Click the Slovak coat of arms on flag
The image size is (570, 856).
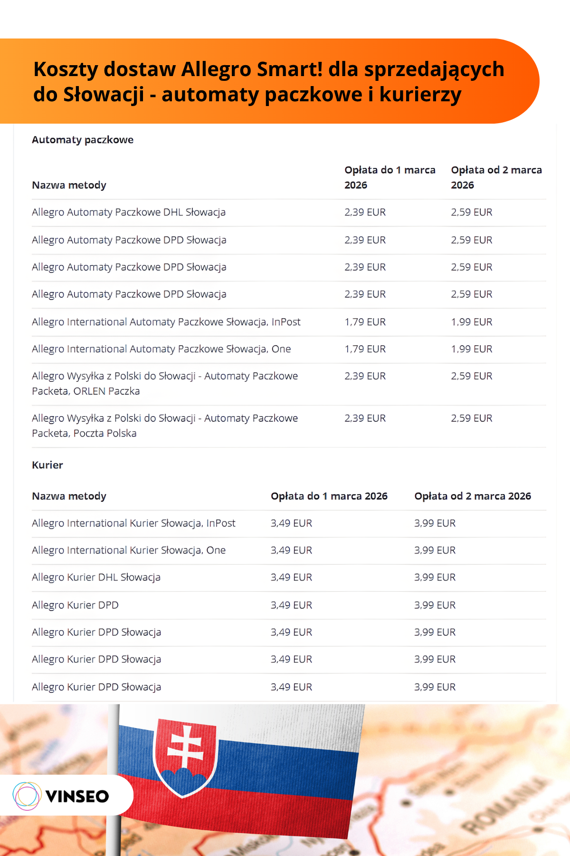point(185,756)
